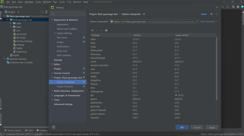Expand the Version Control settings section
Image resolution: width=244 pixels, height=136 pixels.
click(52, 73)
